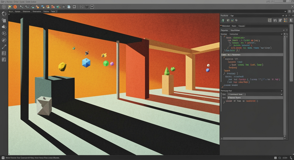
Task: Switch to first right-panel tab with orange marker
Action: point(225,26)
